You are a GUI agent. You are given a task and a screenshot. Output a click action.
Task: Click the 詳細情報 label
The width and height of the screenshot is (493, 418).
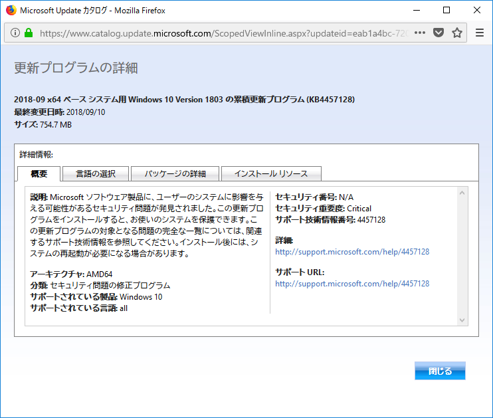pos(36,155)
